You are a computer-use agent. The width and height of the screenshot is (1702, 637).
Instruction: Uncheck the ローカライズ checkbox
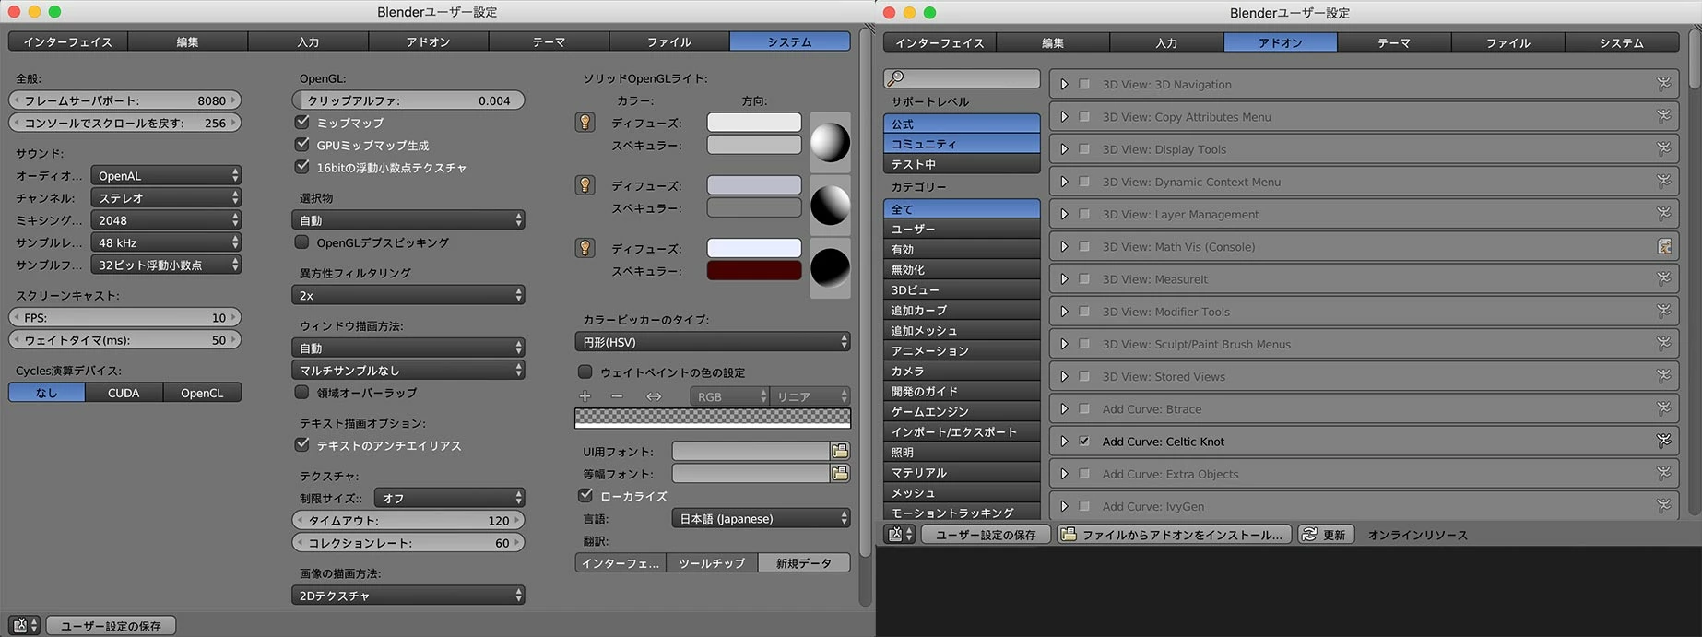[x=585, y=495]
